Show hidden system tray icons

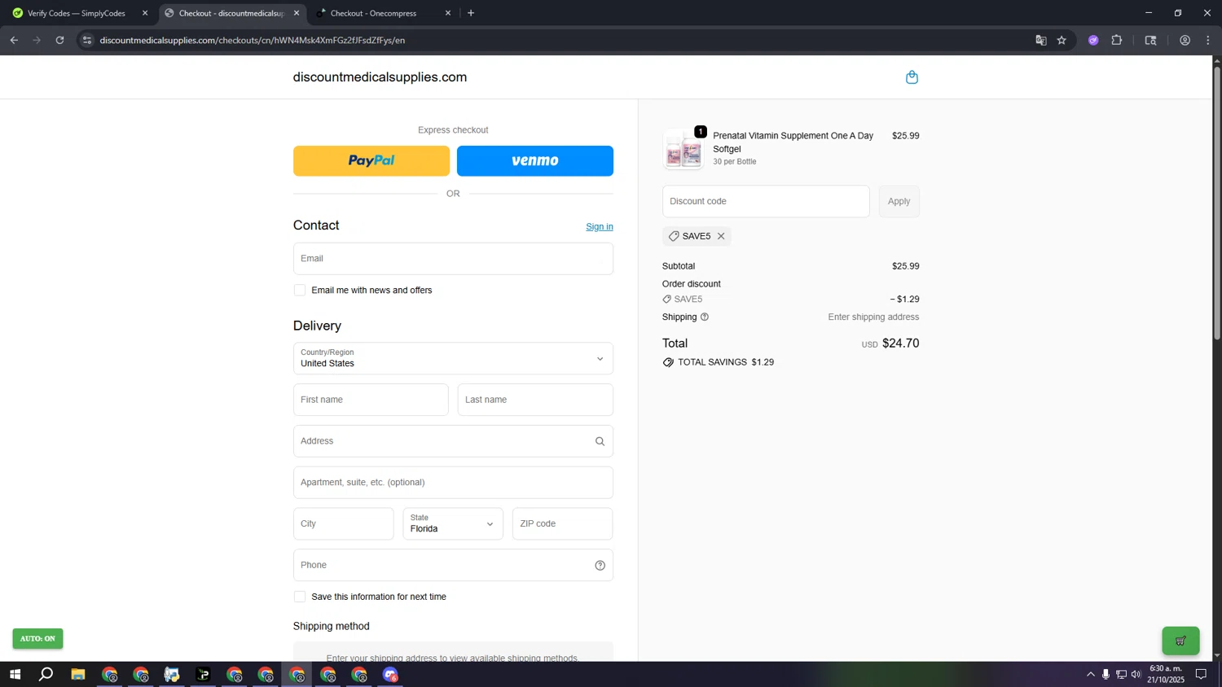click(x=1091, y=674)
